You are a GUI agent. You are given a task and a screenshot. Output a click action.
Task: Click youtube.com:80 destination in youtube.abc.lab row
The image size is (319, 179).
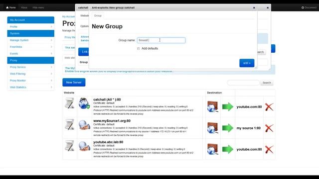249,149
